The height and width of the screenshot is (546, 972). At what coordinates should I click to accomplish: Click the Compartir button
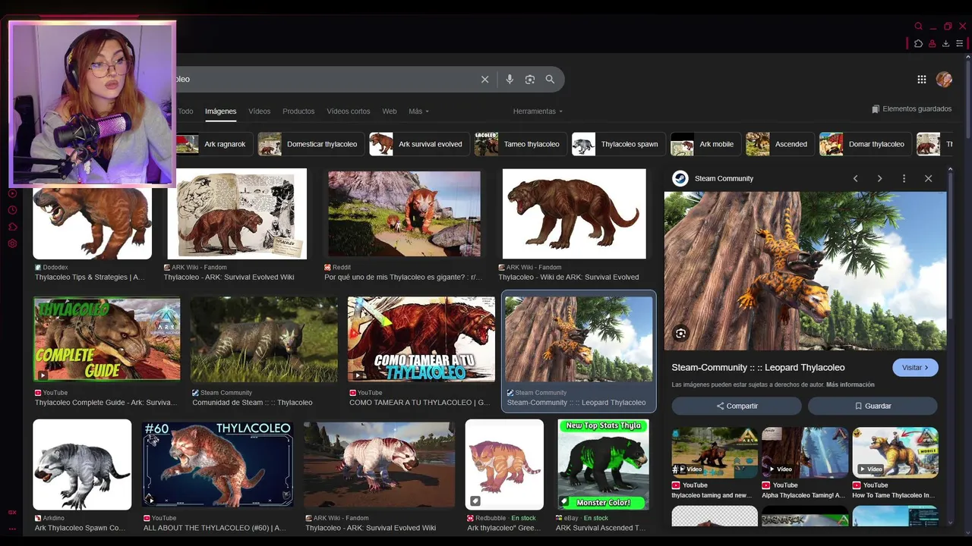coord(737,406)
